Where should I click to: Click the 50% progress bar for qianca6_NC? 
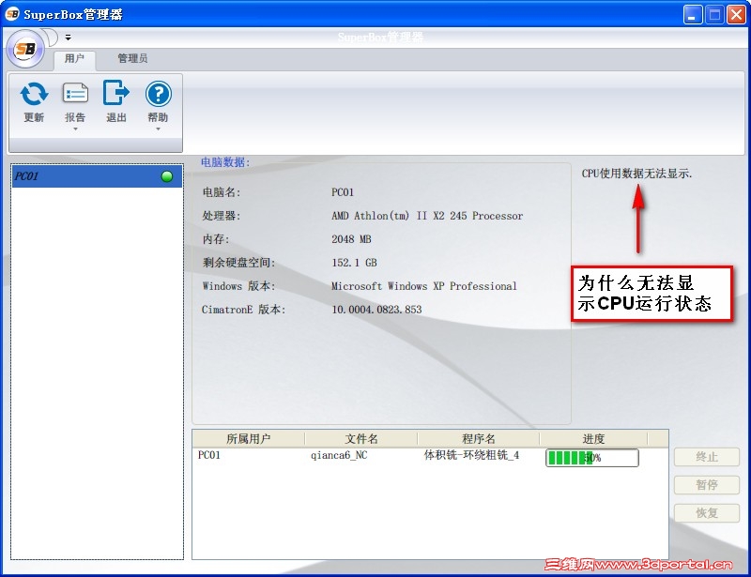click(592, 458)
